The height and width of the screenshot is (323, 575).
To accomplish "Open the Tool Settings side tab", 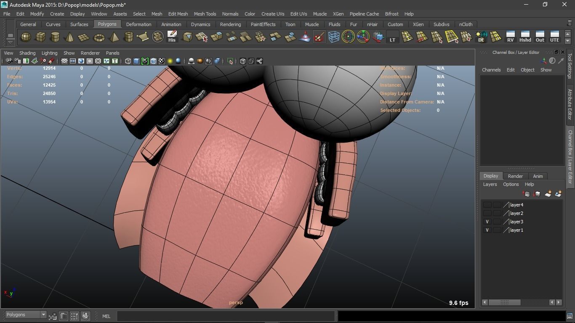I will pos(570,66).
